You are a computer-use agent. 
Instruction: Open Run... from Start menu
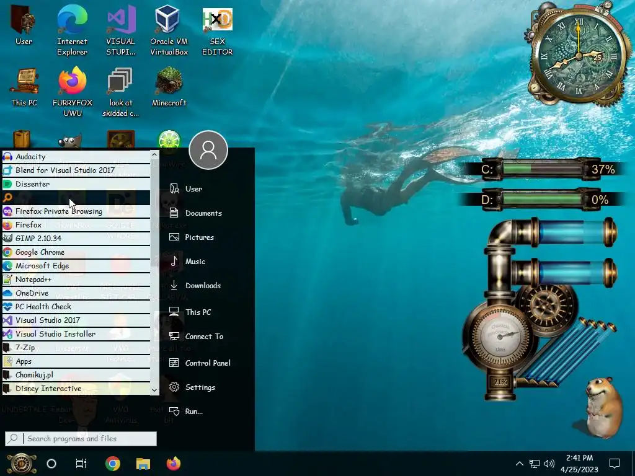point(186,412)
